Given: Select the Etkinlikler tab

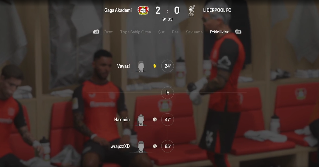Looking at the screenshot, I should [x=219, y=32].
